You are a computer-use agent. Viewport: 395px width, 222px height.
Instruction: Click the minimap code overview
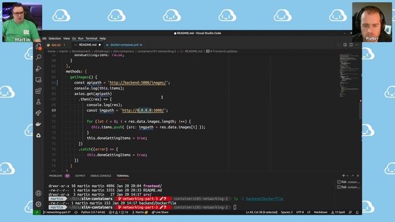click(x=349, y=75)
